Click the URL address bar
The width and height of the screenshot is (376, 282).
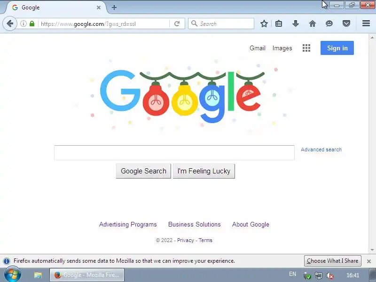point(104,23)
